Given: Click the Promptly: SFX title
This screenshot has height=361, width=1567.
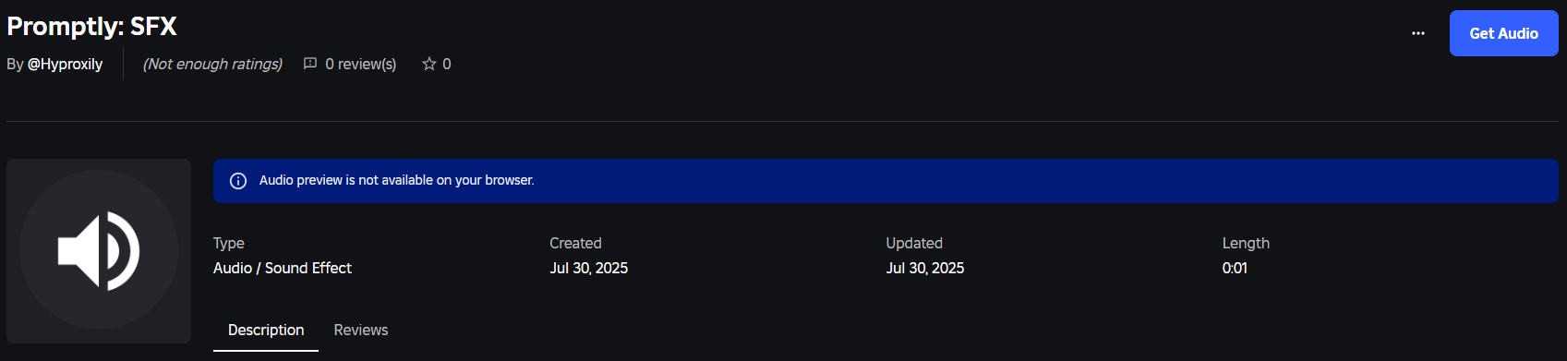Looking at the screenshot, I should pyautogui.click(x=91, y=26).
